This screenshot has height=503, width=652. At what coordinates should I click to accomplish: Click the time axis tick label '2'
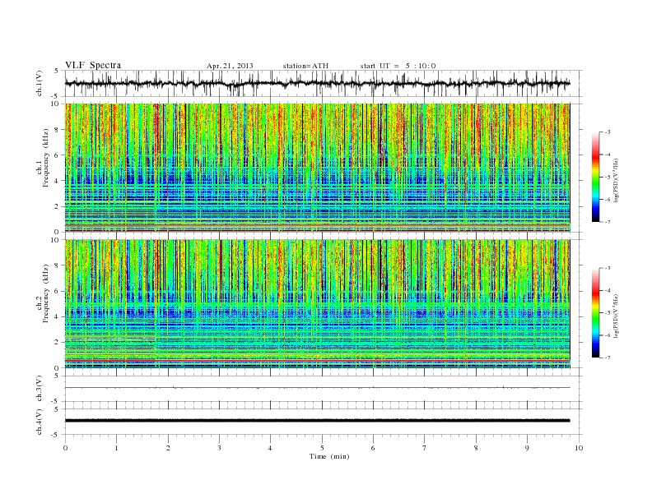[x=168, y=448]
